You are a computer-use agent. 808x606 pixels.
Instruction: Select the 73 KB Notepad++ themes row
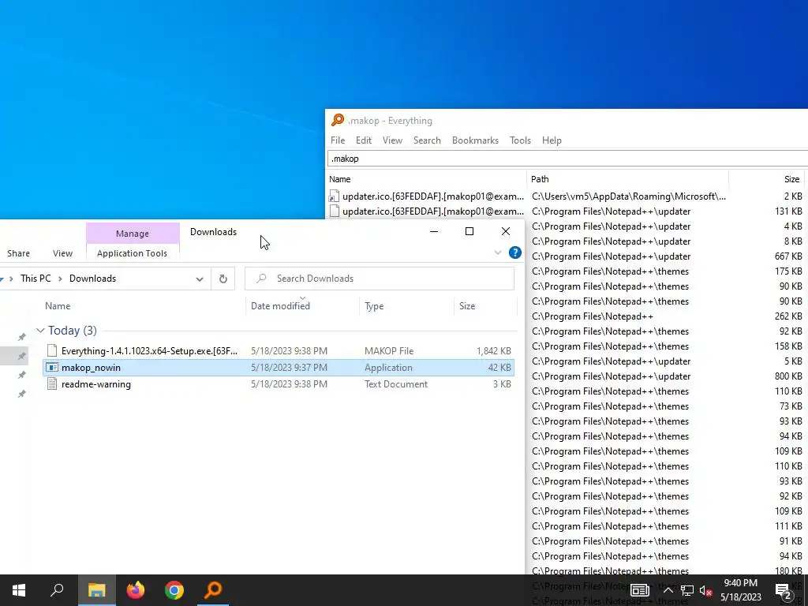667,406
